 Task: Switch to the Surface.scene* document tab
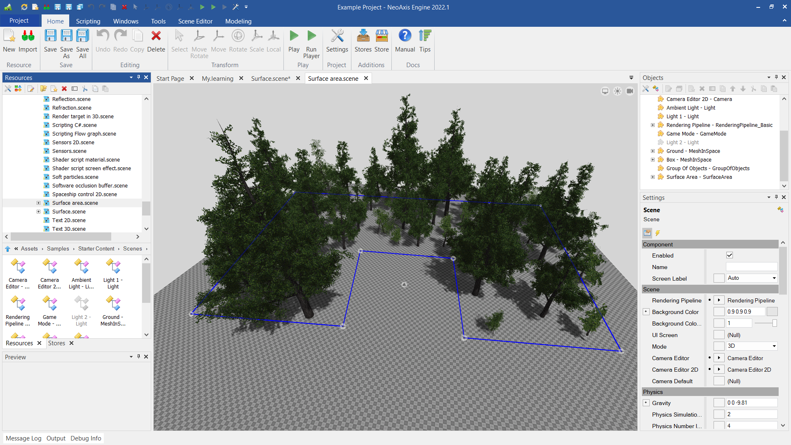coord(270,78)
